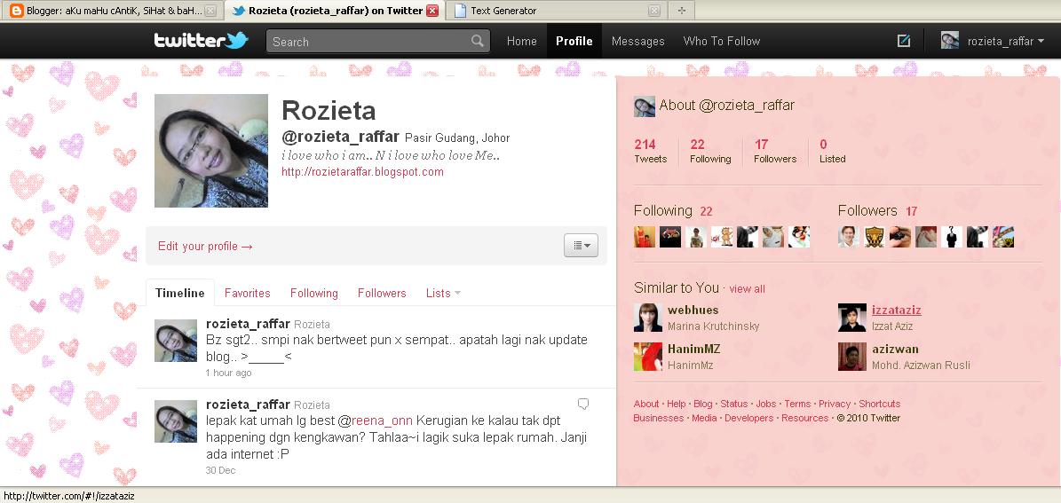Open Messages in navigation bar
The height and width of the screenshot is (503, 1061).
[638, 41]
